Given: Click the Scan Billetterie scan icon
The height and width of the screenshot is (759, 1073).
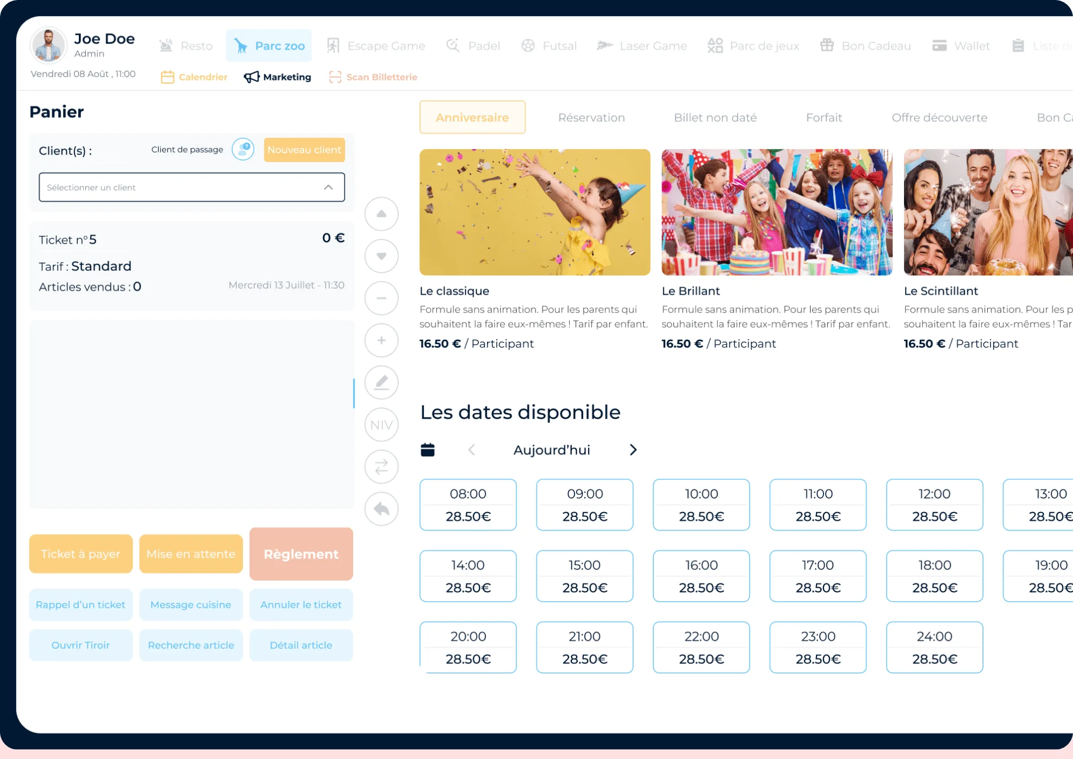Looking at the screenshot, I should [x=335, y=77].
